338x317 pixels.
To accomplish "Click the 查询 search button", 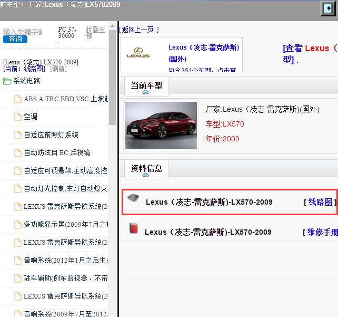I will [15, 40].
